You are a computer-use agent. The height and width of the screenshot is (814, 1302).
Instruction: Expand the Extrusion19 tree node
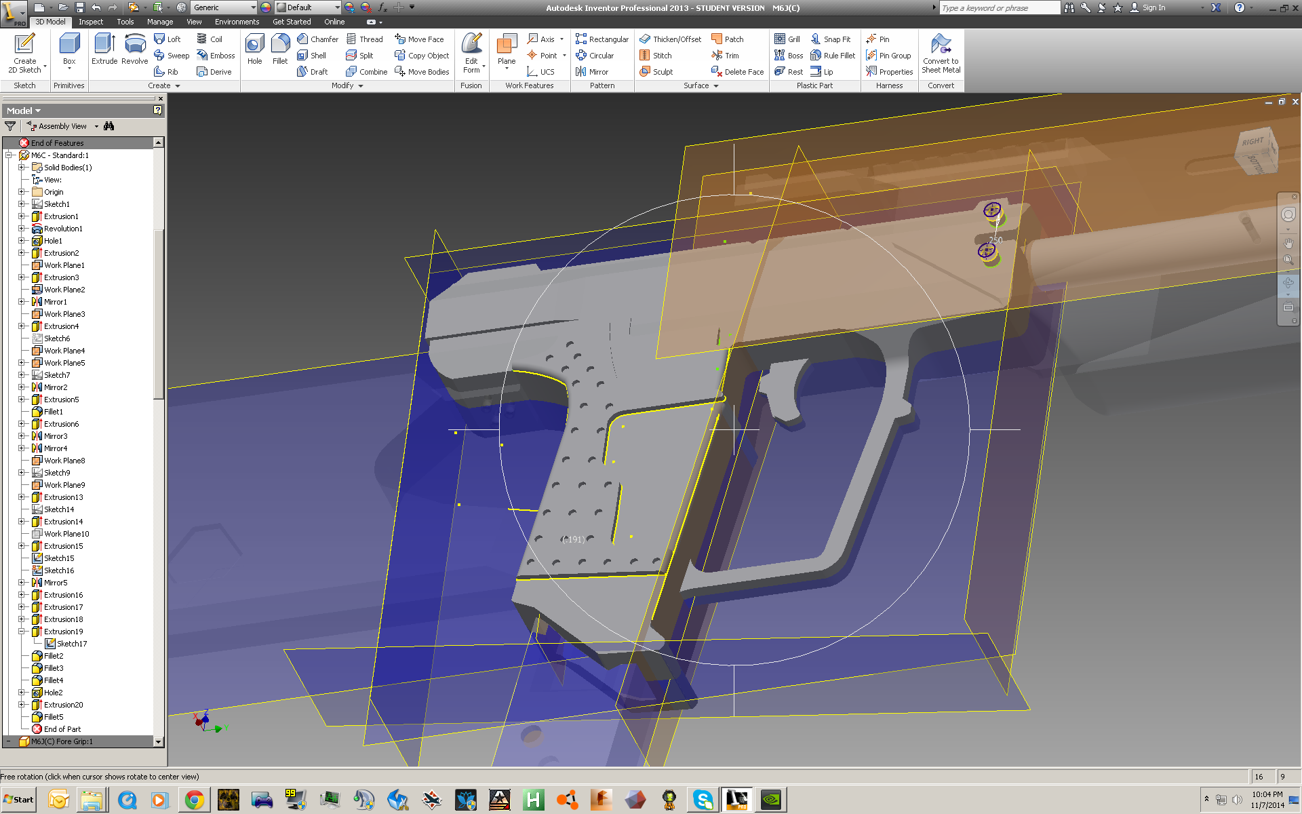click(x=22, y=632)
